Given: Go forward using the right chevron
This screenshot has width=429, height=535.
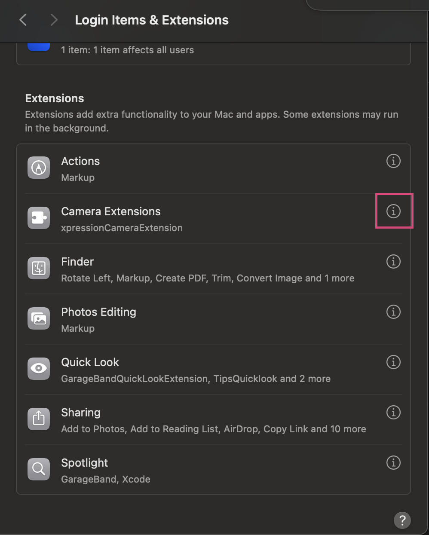Looking at the screenshot, I should pyautogui.click(x=54, y=20).
